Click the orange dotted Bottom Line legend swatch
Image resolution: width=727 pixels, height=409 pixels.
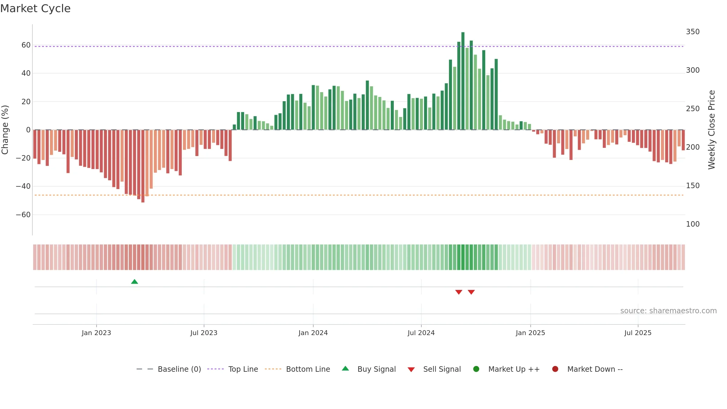(273, 369)
